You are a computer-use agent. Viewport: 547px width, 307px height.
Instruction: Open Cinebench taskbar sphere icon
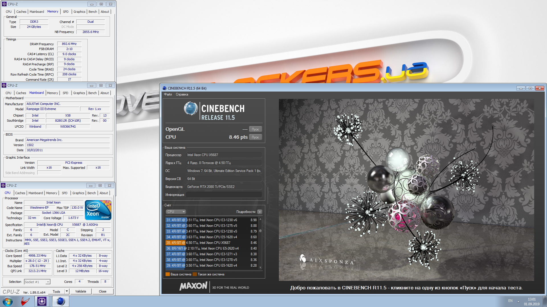[x=60, y=301]
